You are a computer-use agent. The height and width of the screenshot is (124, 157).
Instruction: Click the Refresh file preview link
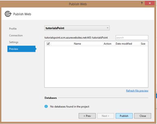tap(137, 91)
